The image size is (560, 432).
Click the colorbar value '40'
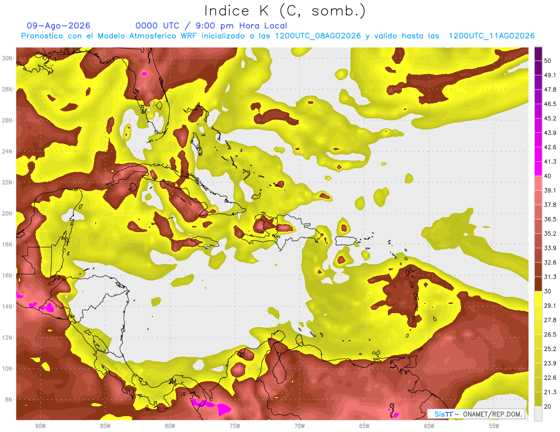pyautogui.click(x=548, y=176)
